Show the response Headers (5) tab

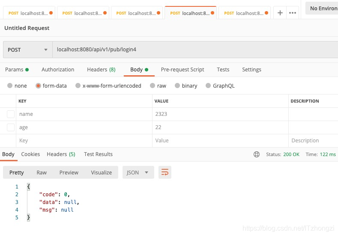[61, 154]
